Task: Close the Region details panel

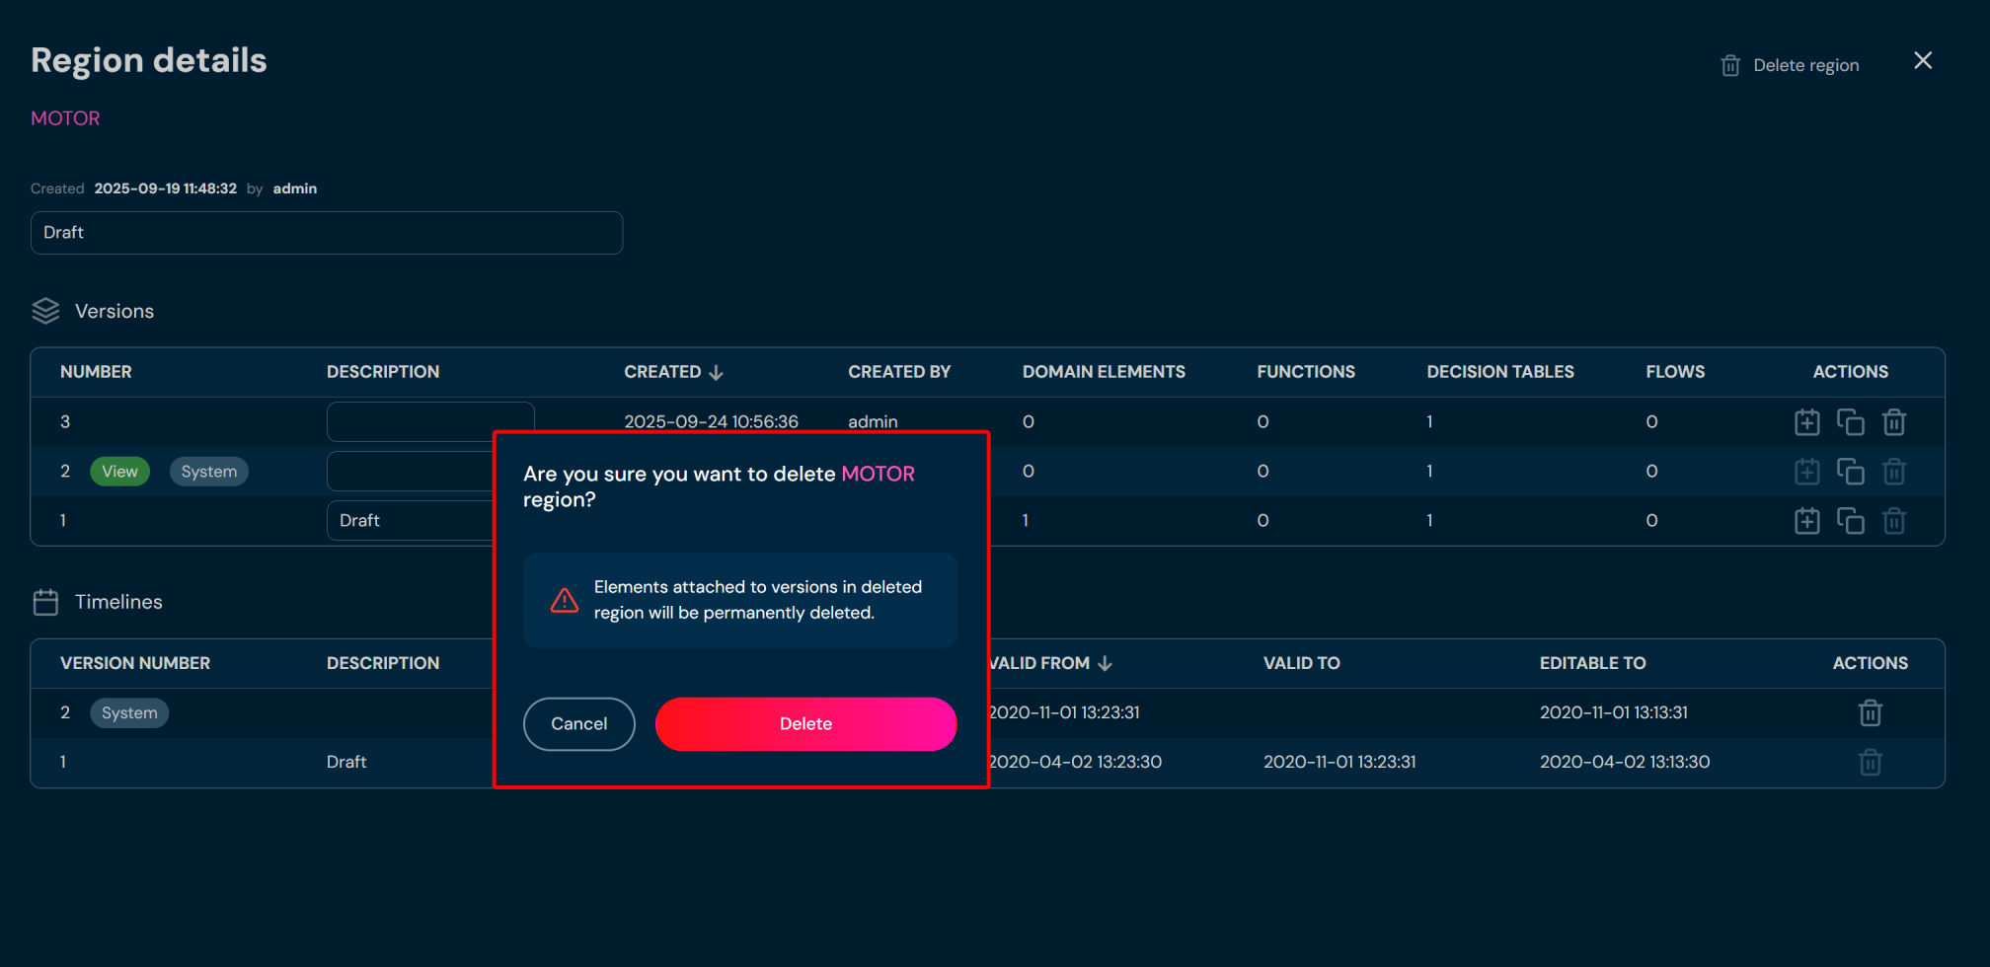Action: pos(1922,61)
